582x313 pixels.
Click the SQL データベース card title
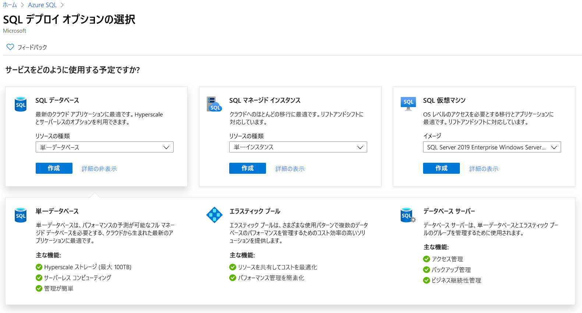[57, 100]
